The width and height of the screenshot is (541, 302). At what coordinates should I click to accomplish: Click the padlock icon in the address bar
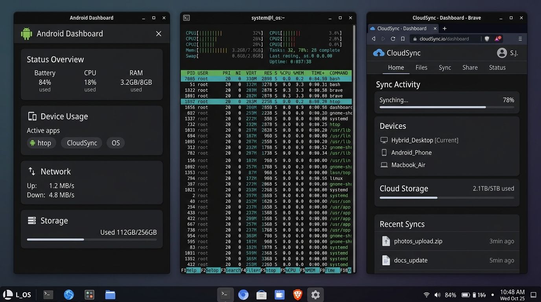pyautogui.click(x=415, y=39)
